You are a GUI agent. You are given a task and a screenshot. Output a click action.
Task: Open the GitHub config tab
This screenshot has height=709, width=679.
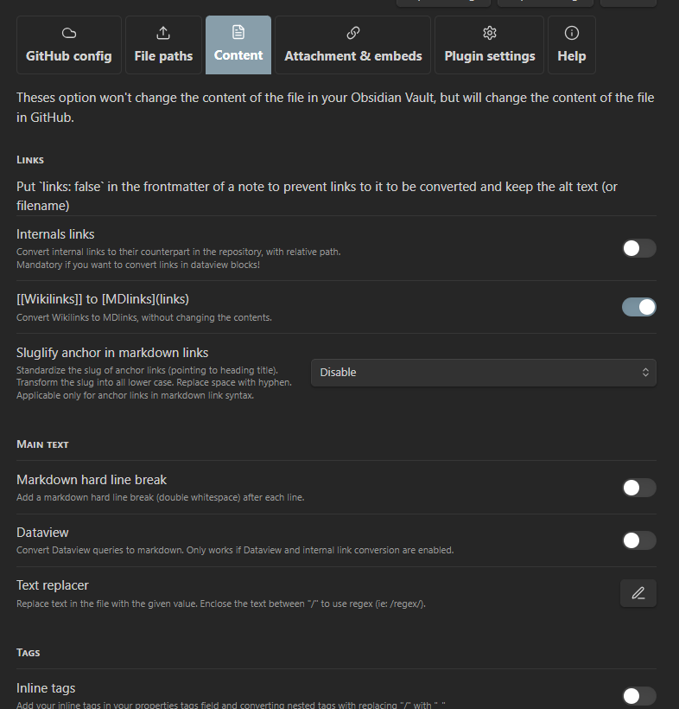[68, 45]
